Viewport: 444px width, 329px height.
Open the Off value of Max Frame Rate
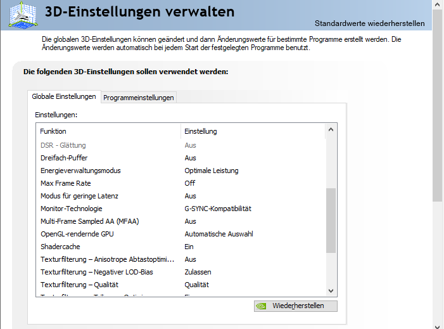pyautogui.click(x=190, y=183)
